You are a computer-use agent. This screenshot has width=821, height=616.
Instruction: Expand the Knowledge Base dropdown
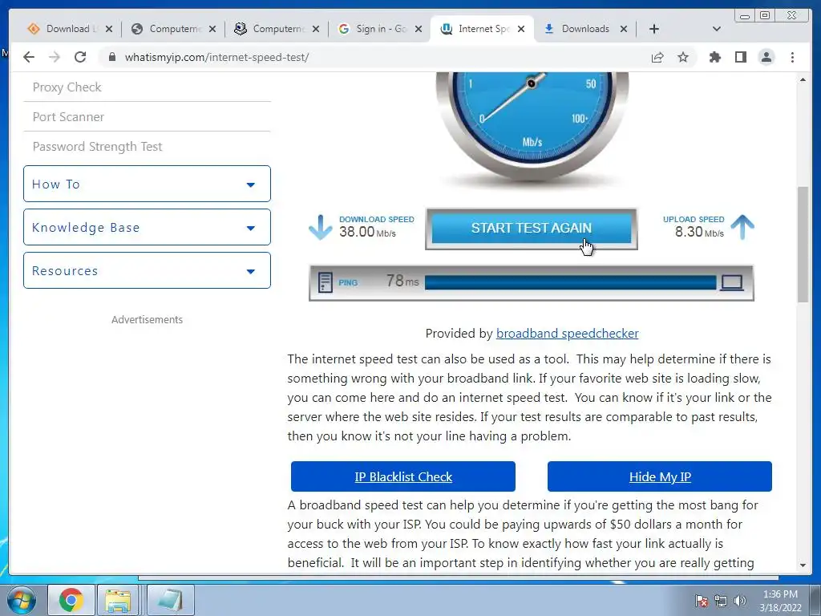coord(148,227)
